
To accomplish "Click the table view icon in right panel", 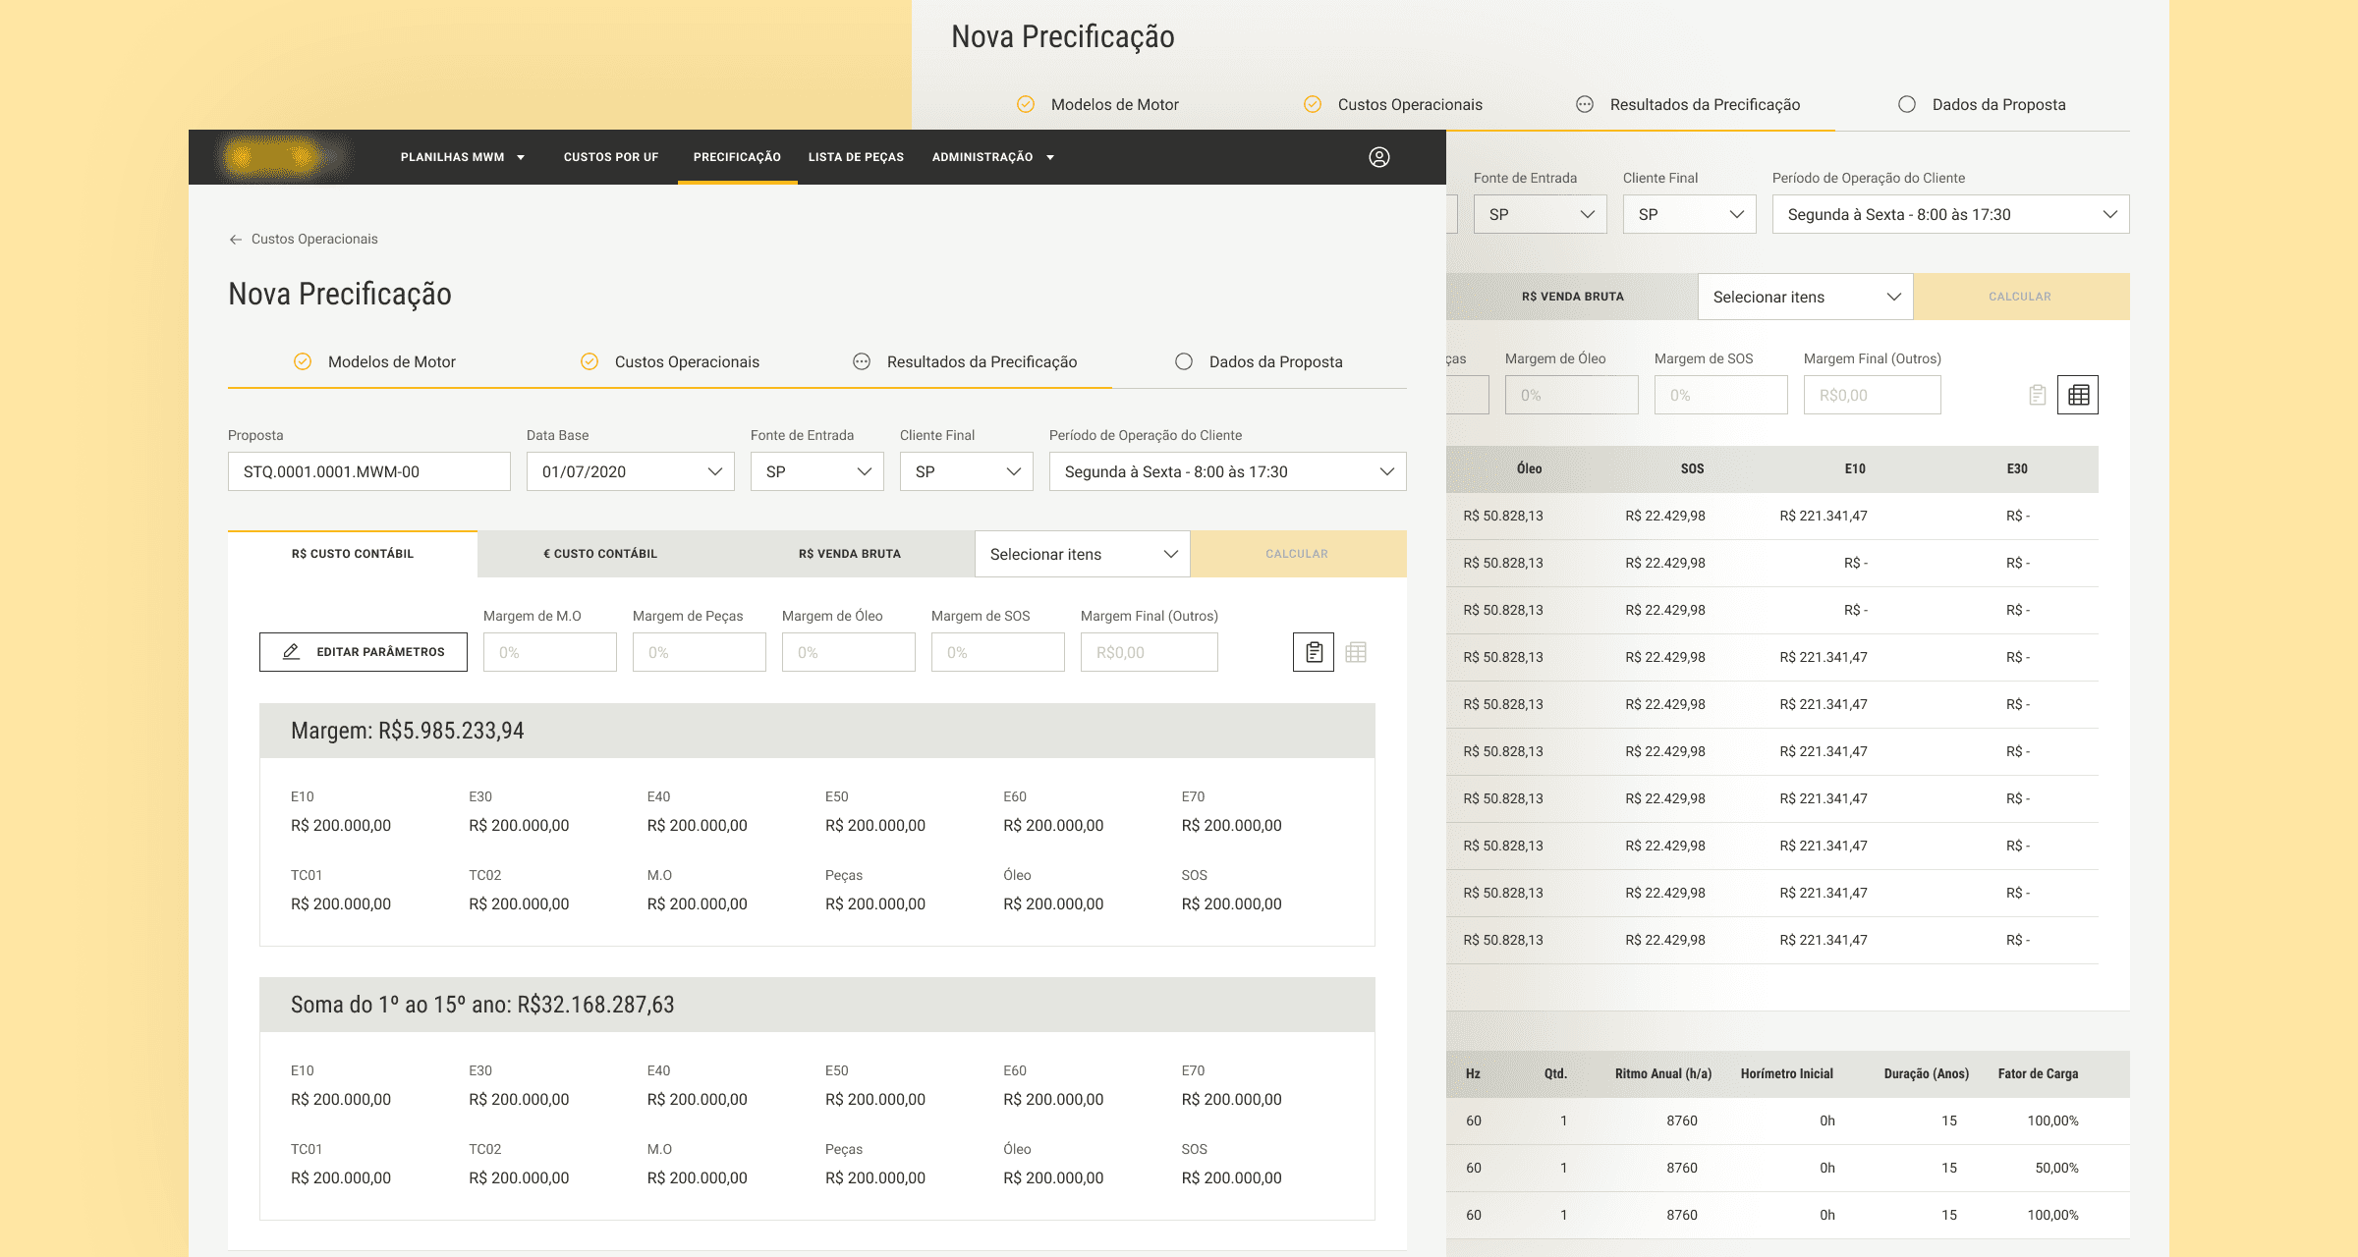I will pyautogui.click(x=2078, y=395).
